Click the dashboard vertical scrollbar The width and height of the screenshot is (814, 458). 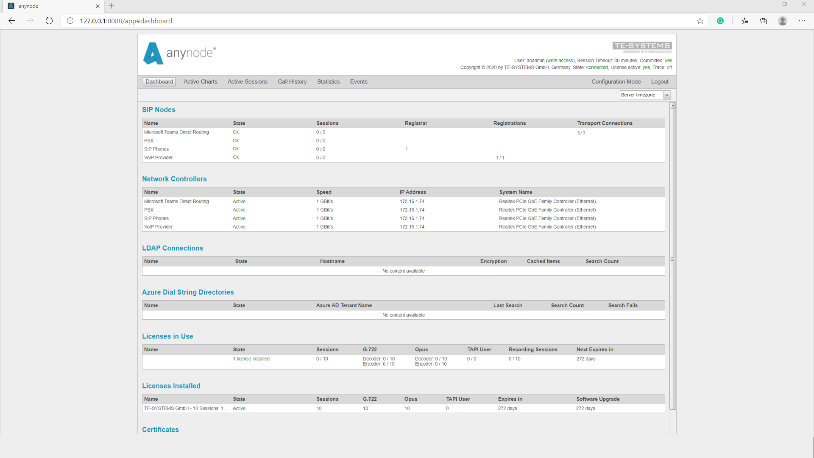[673, 259]
